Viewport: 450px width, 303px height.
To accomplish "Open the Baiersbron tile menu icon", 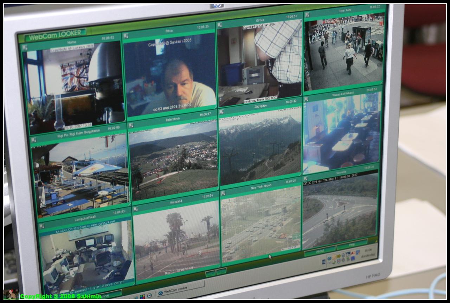I will (131, 126).
